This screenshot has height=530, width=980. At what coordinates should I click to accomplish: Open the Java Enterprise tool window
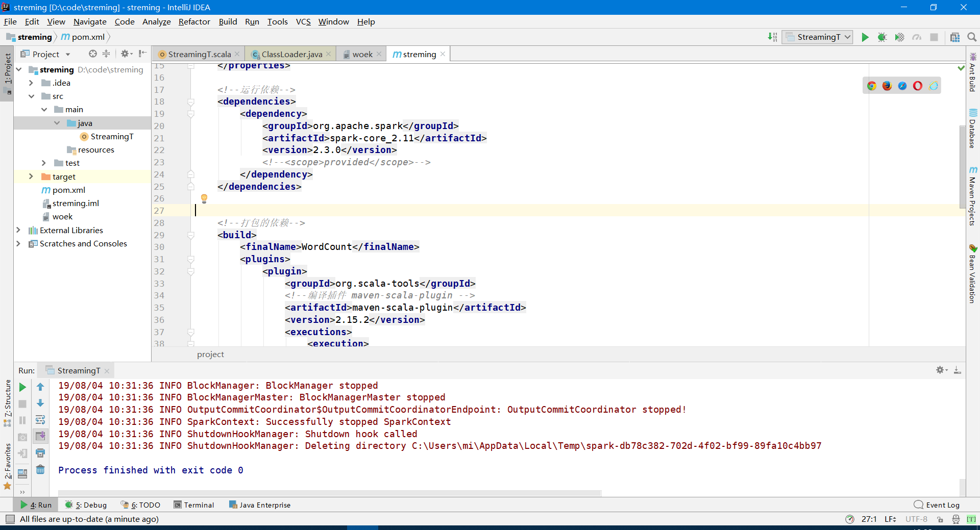[260, 505]
